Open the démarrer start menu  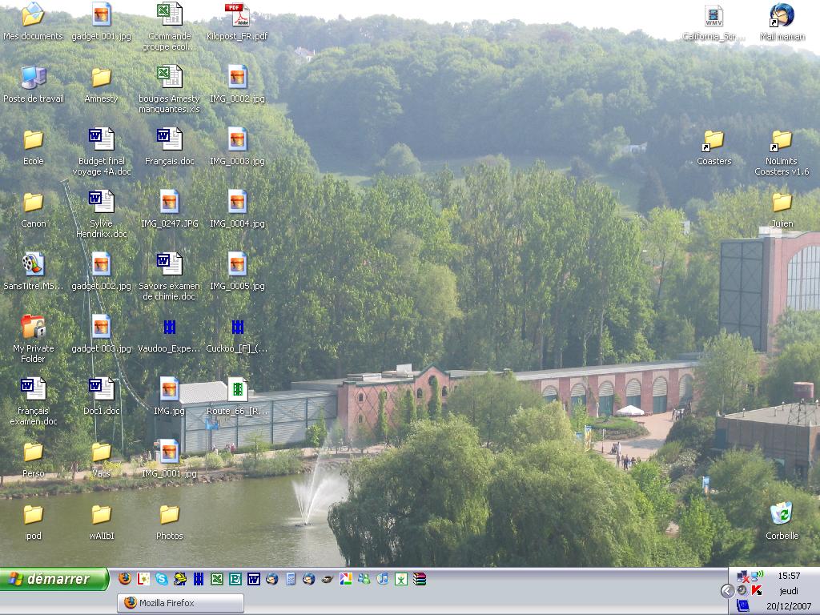click(x=54, y=579)
